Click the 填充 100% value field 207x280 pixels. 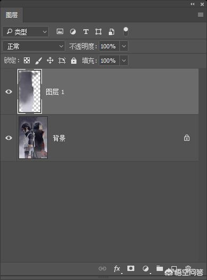(109, 61)
